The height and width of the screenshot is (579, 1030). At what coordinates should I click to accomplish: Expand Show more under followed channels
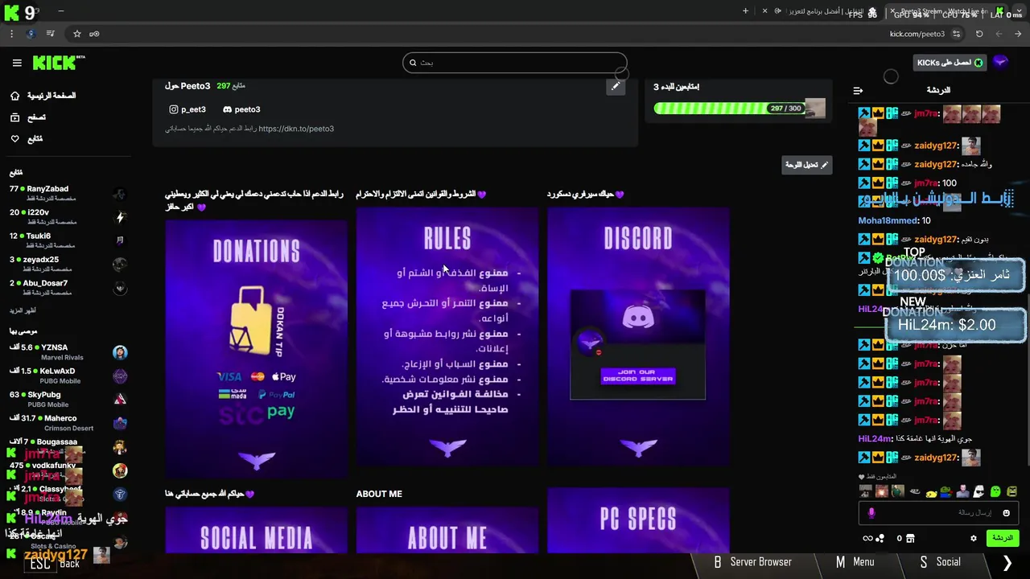(23, 310)
